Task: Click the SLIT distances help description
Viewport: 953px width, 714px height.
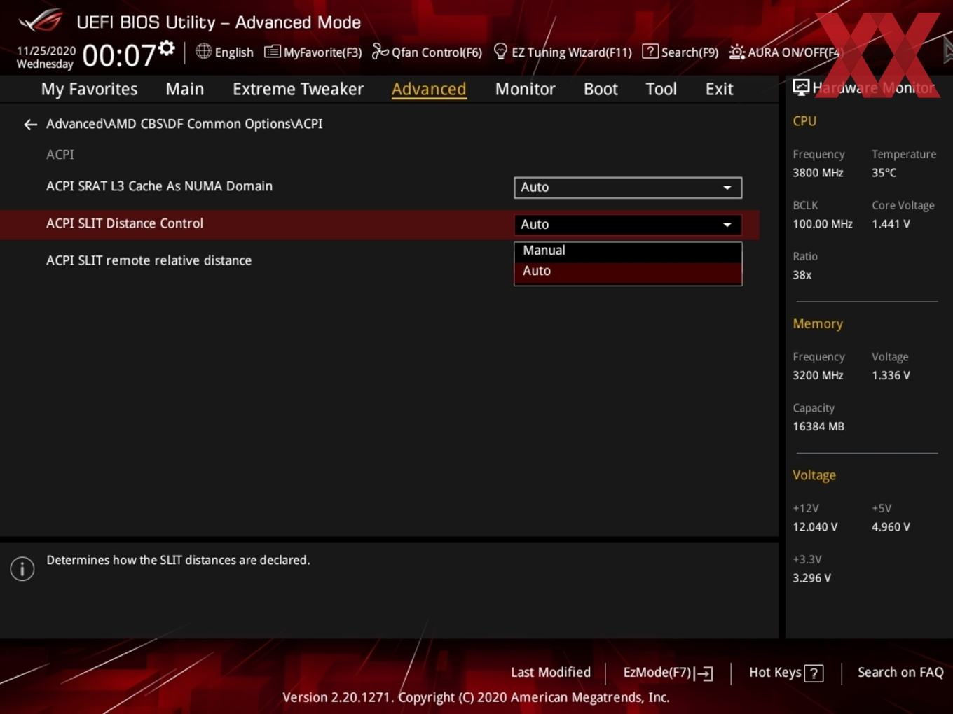Action: coord(178,560)
